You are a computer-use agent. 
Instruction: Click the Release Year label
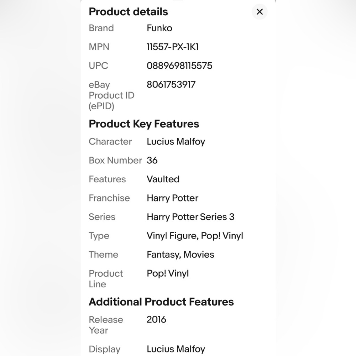point(106,325)
